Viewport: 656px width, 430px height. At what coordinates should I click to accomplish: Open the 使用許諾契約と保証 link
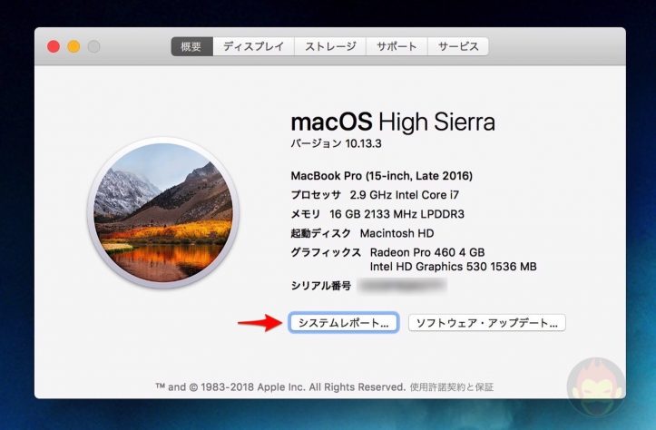(x=452, y=387)
